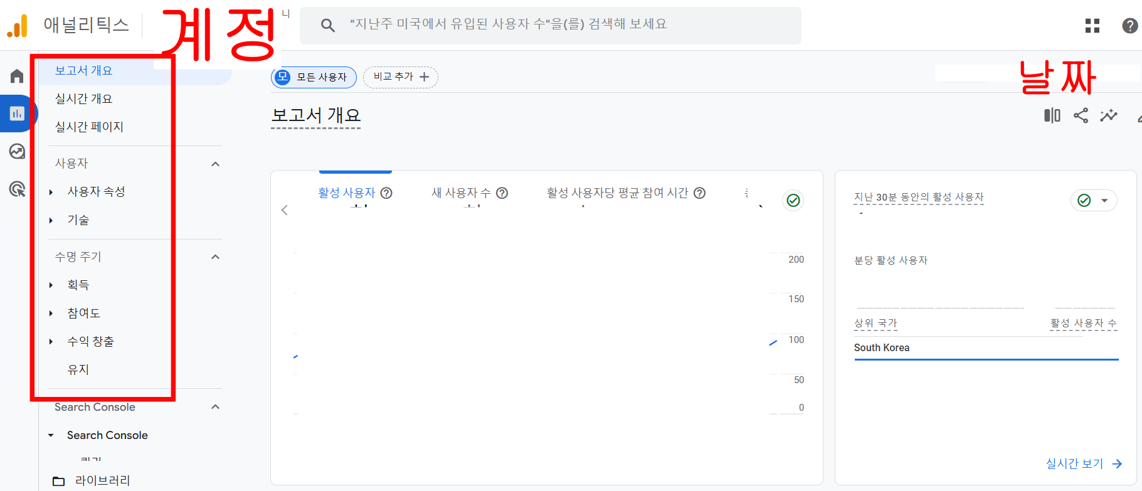Click the 라이브러리 folder icon

[59, 481]
